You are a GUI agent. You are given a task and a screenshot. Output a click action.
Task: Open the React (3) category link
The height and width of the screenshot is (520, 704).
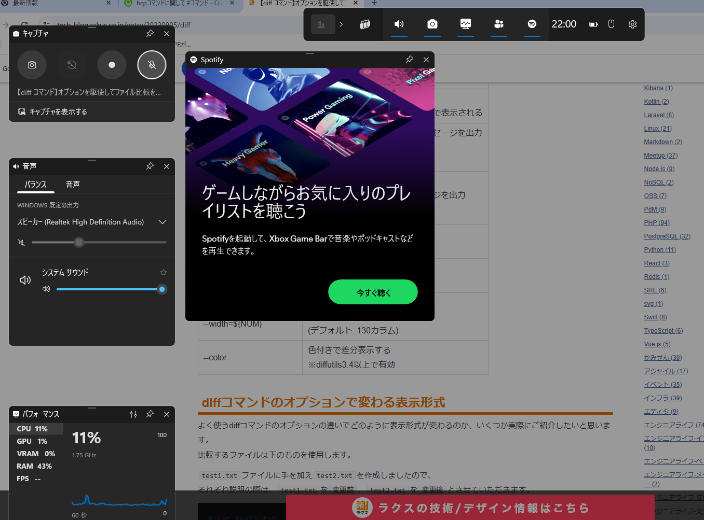coord(657,263)
